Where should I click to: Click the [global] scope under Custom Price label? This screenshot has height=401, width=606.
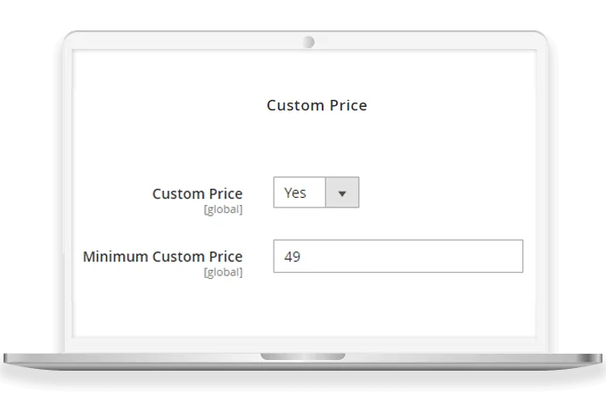[x=223, y=209]
